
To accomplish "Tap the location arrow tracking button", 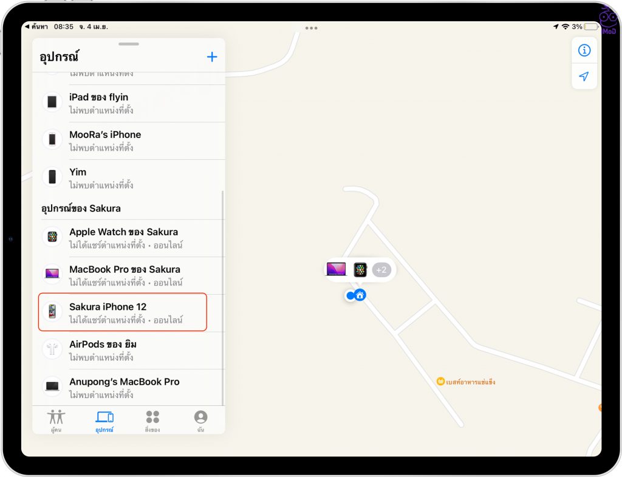I will [x=584, y=77].
